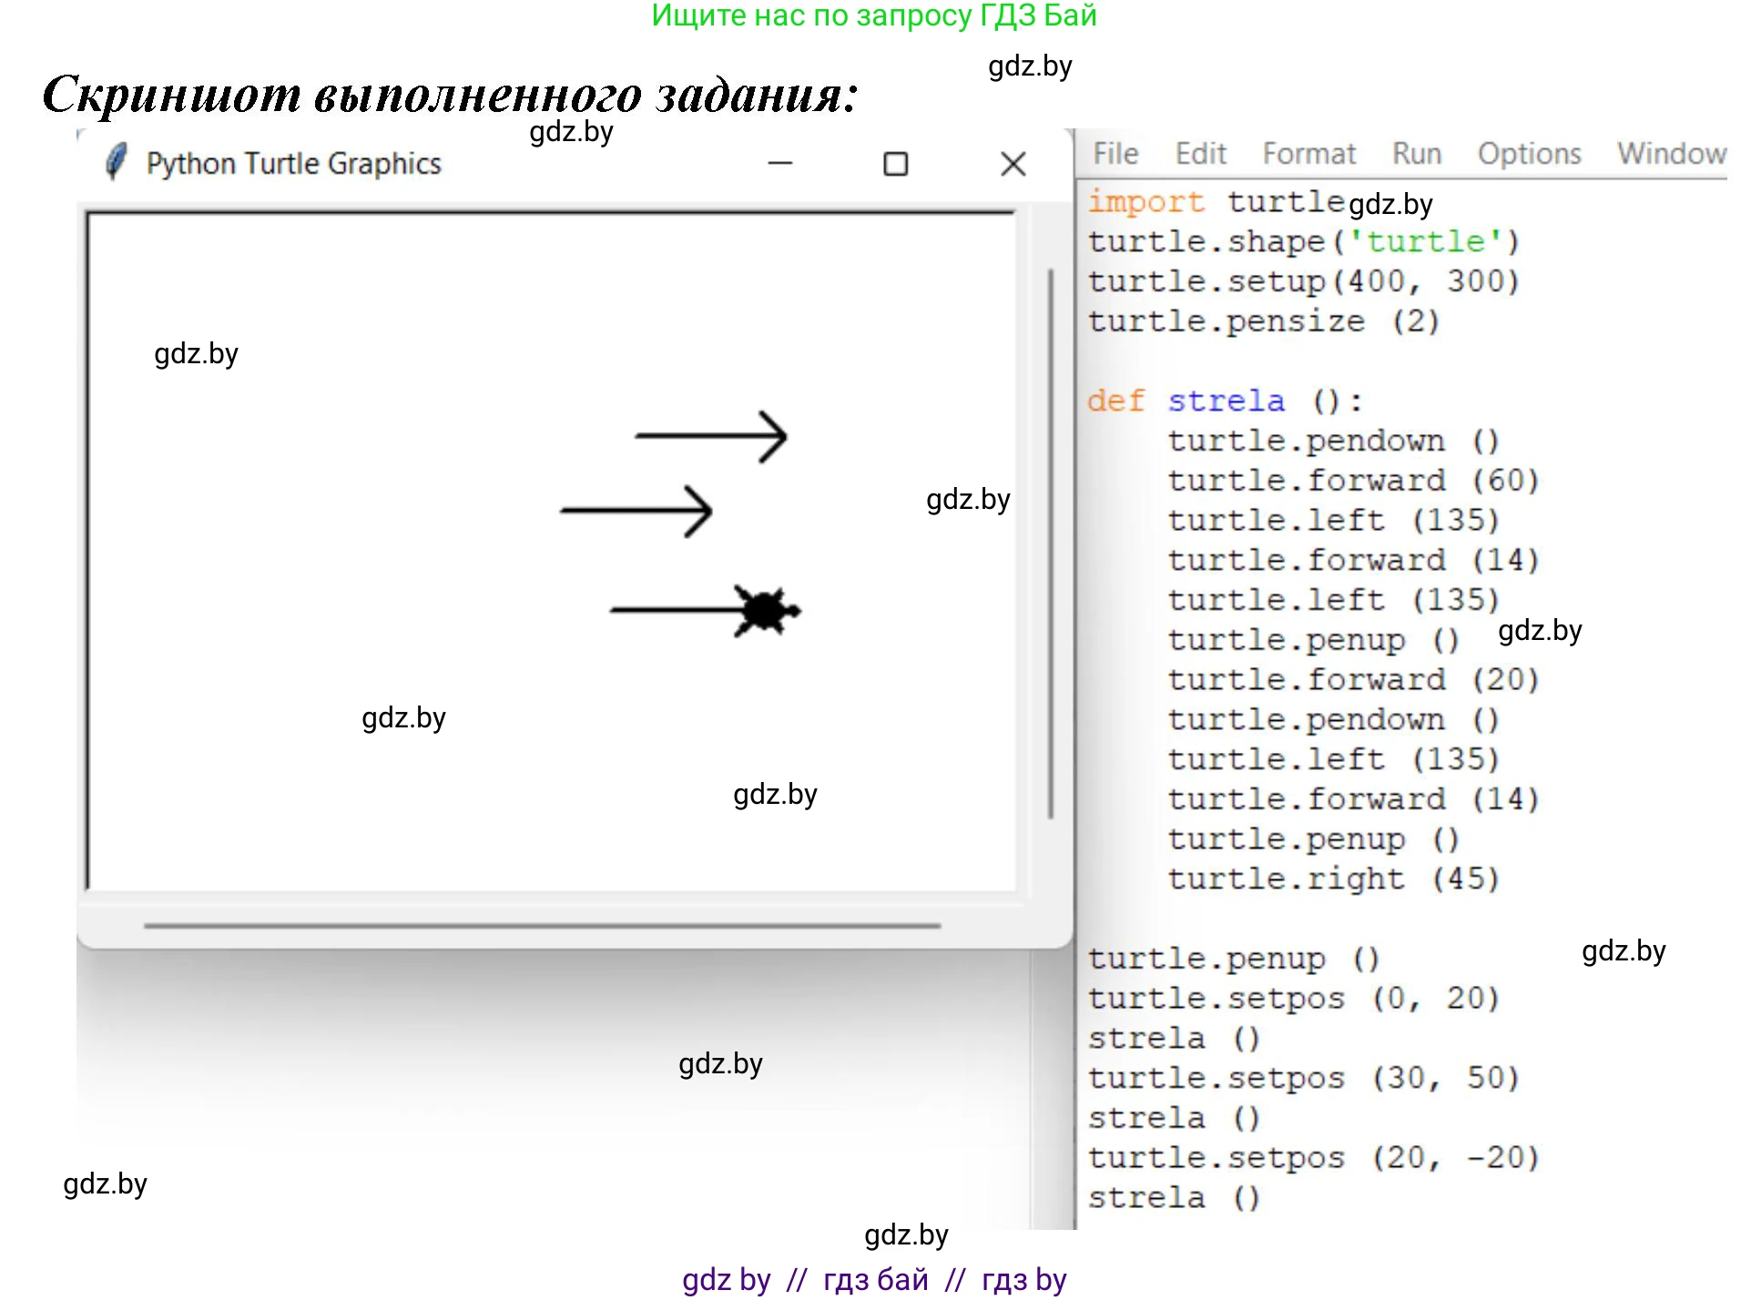Open the Format menu
The height and width of the screenshot is (1300, 1751).
(x=1308, y=154)
